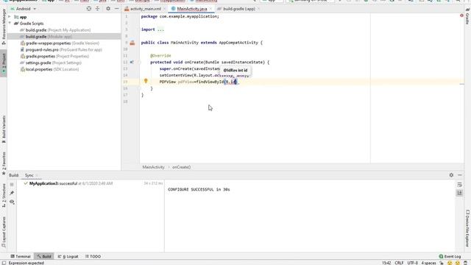The height and width of the screenshot is (265, 471).
Task: Click the build panel view filter icon
Action: click(x=12, y=202)
